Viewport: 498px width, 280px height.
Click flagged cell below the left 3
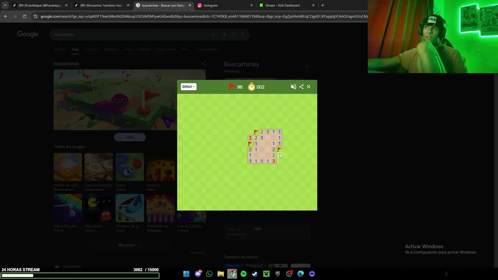pos(250,144)
